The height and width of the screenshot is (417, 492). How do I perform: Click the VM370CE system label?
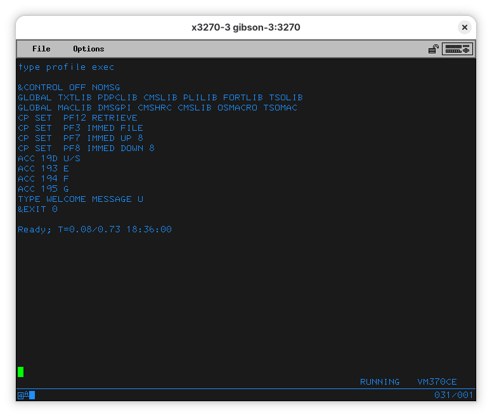tap(437, 382)
